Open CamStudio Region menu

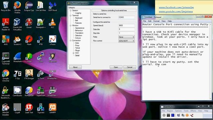[170, 111]
